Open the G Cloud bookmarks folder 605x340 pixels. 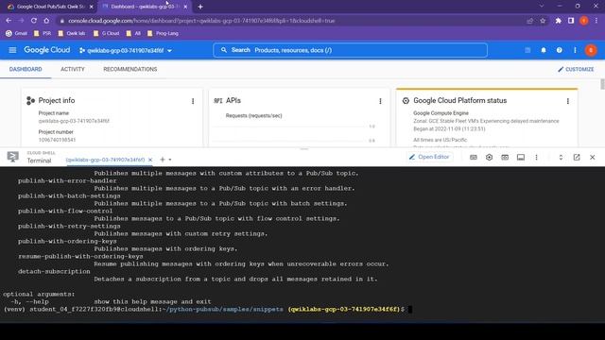[x=106, y=34]
